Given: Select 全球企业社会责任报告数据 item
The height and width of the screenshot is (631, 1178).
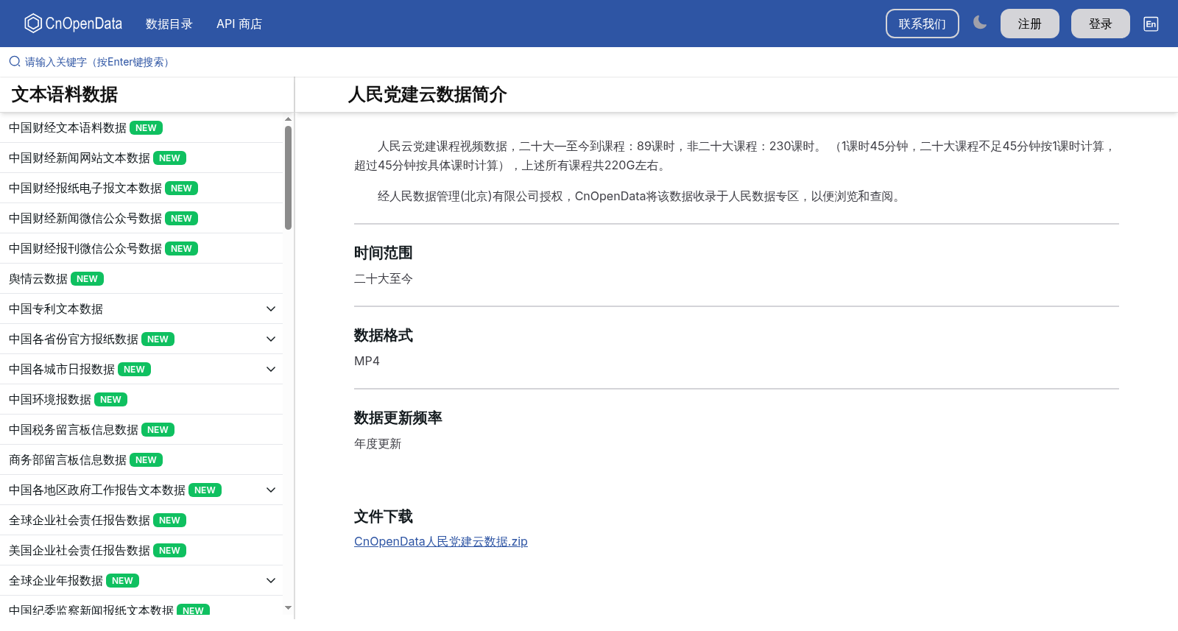Looking at the screenshot, I should coord(141,520).
